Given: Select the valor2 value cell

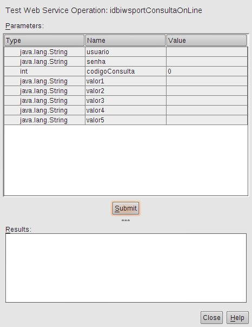Looking at the screenshot, I should click(207, 91).
